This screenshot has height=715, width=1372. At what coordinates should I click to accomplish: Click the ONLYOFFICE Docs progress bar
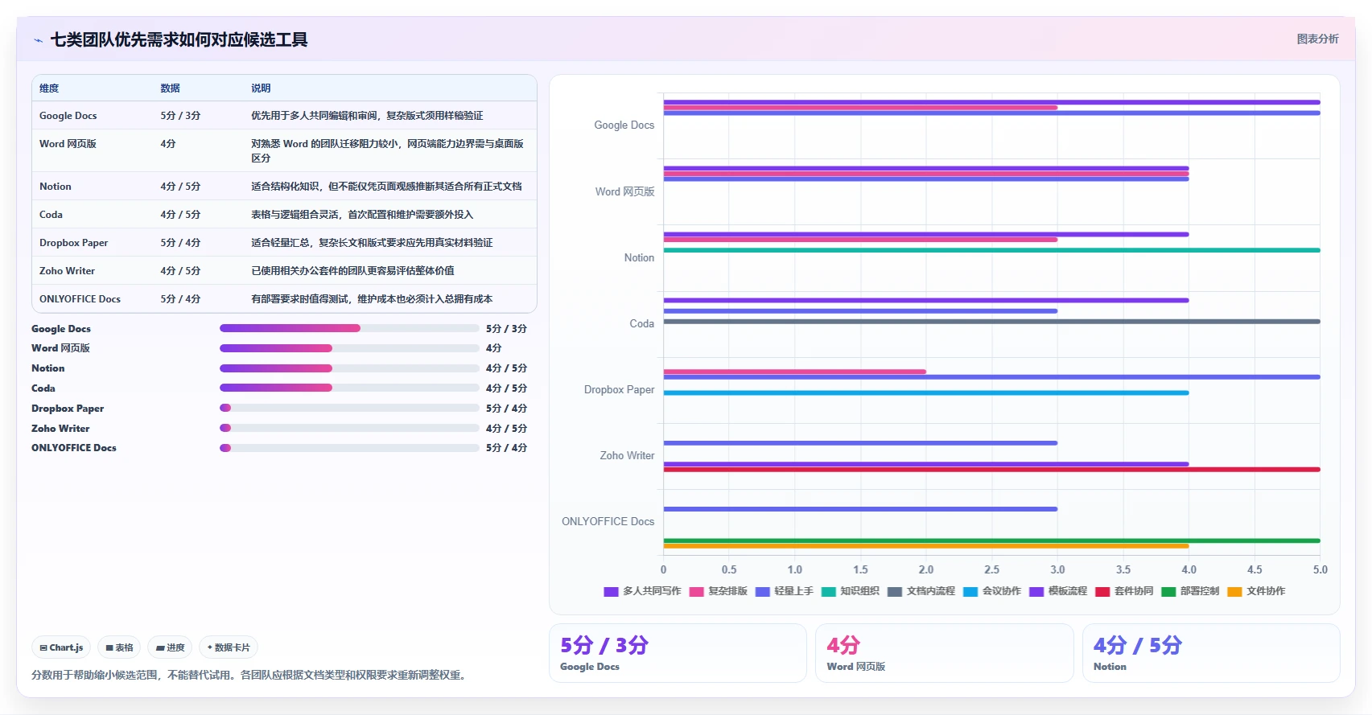click(x=349, y=448)
